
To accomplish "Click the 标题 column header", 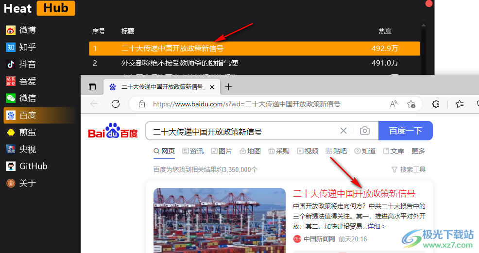I will coord(128,31).
